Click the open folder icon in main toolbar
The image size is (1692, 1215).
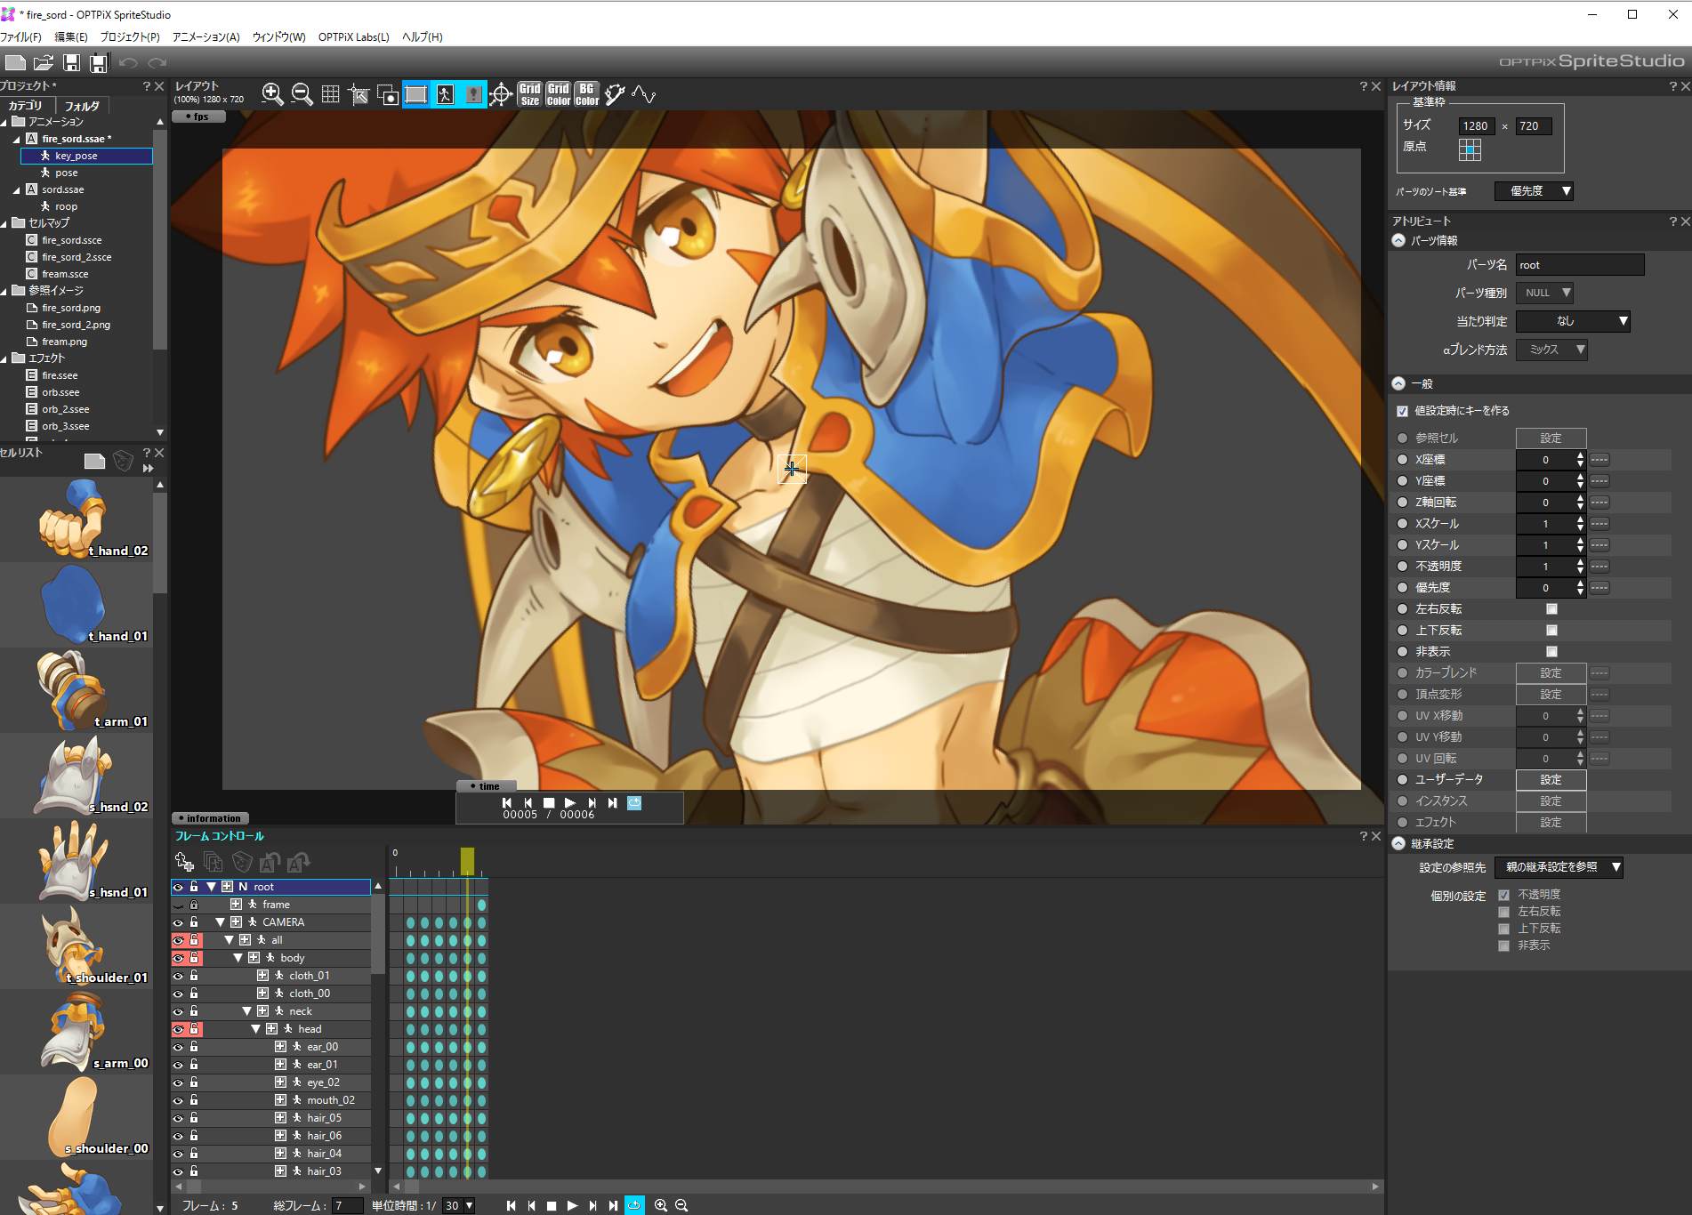coord(44,62)
